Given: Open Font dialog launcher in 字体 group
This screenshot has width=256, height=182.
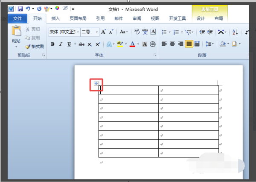Looking at the screenshot, I should pyautogui.click(x=155, y=55).
